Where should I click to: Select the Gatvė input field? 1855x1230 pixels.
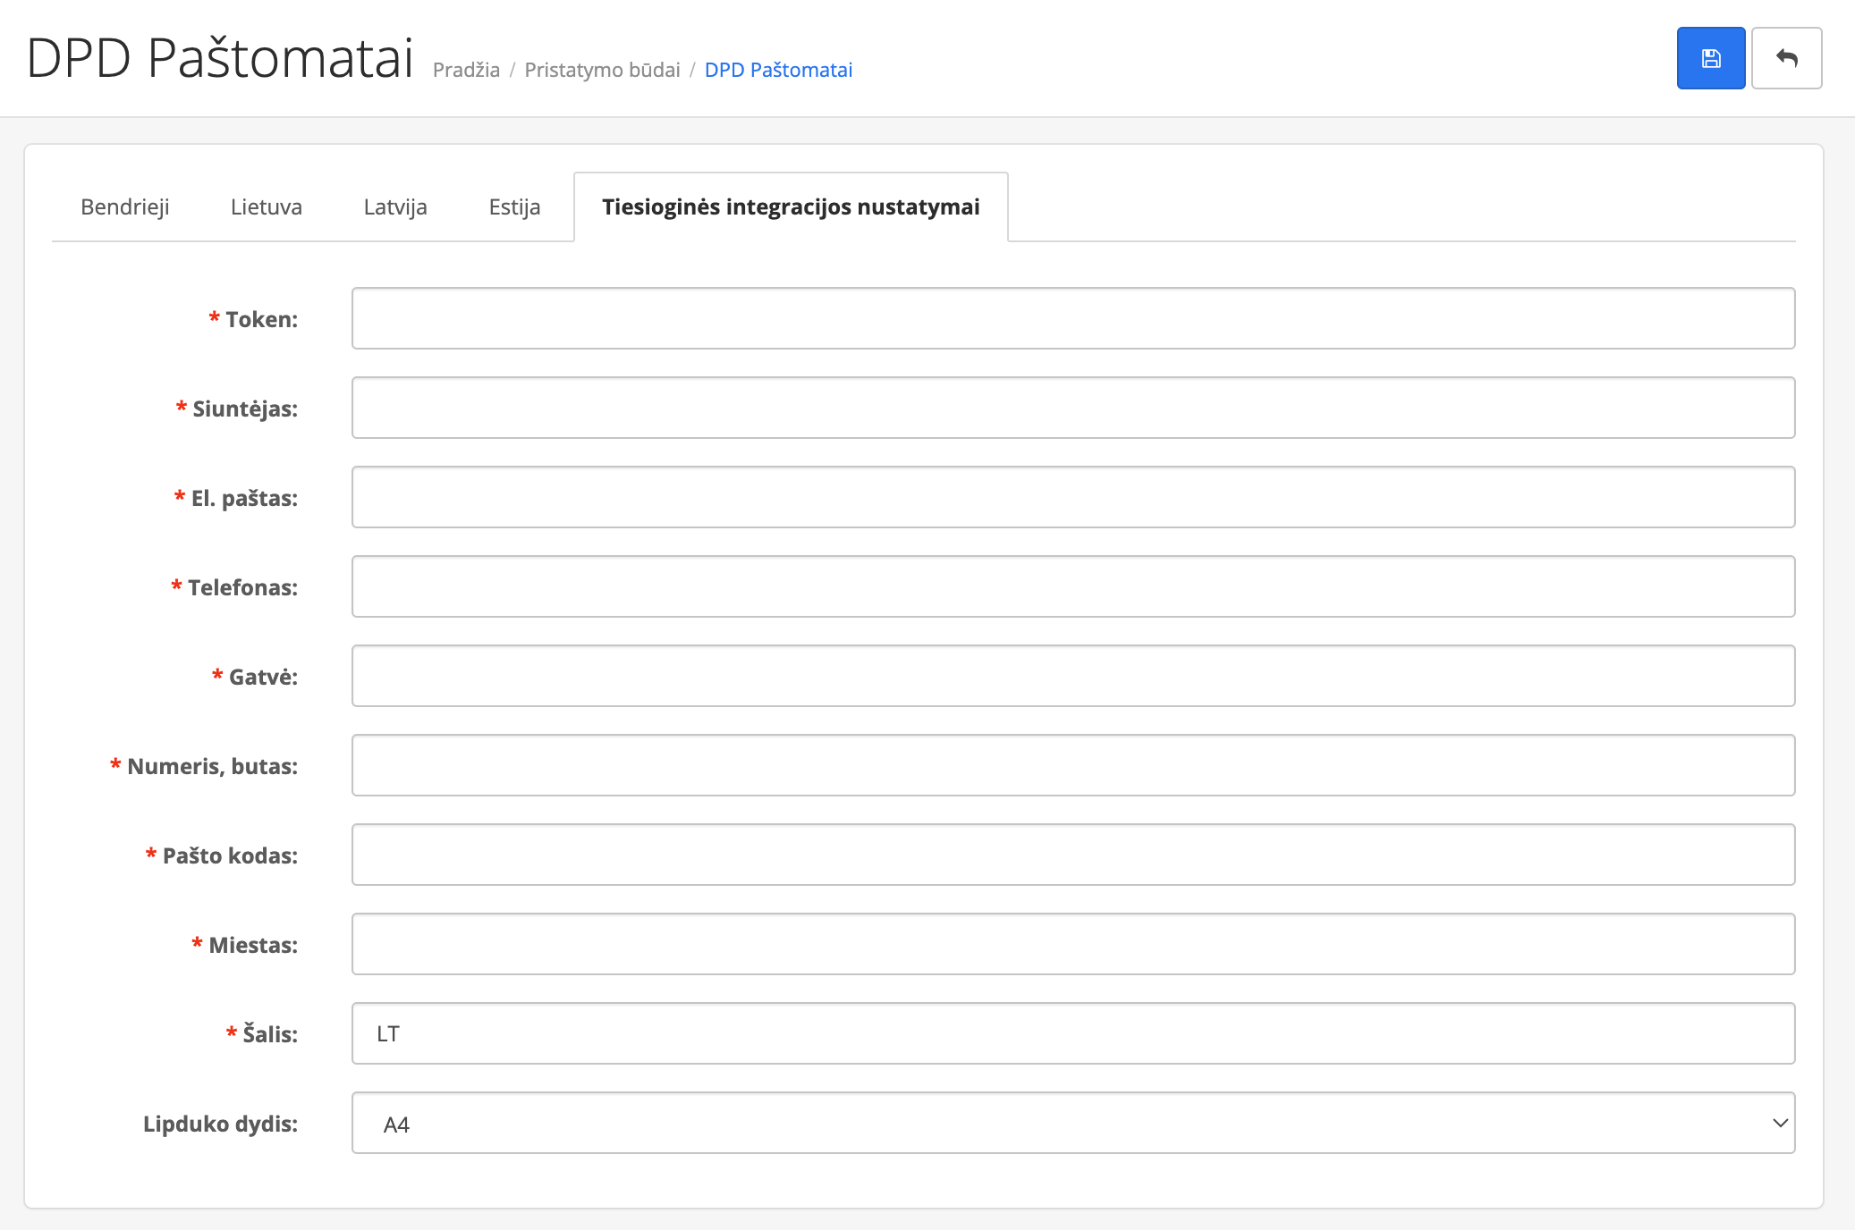coord(1072,676)
